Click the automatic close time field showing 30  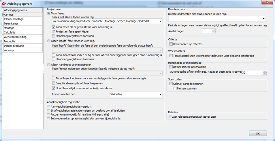coord(252,72)
